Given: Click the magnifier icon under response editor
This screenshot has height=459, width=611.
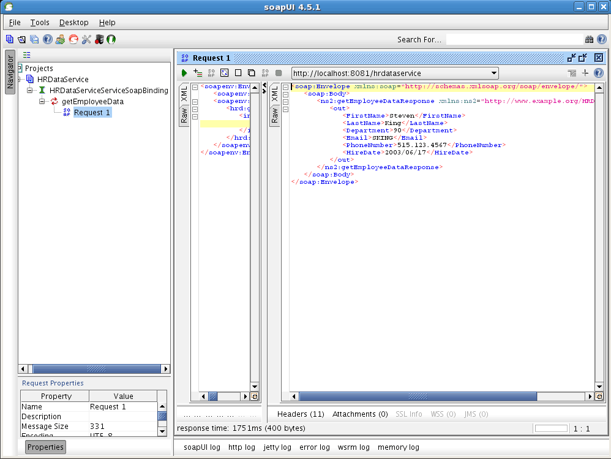Looking at the screenshot, I should [x=599, y=396].
